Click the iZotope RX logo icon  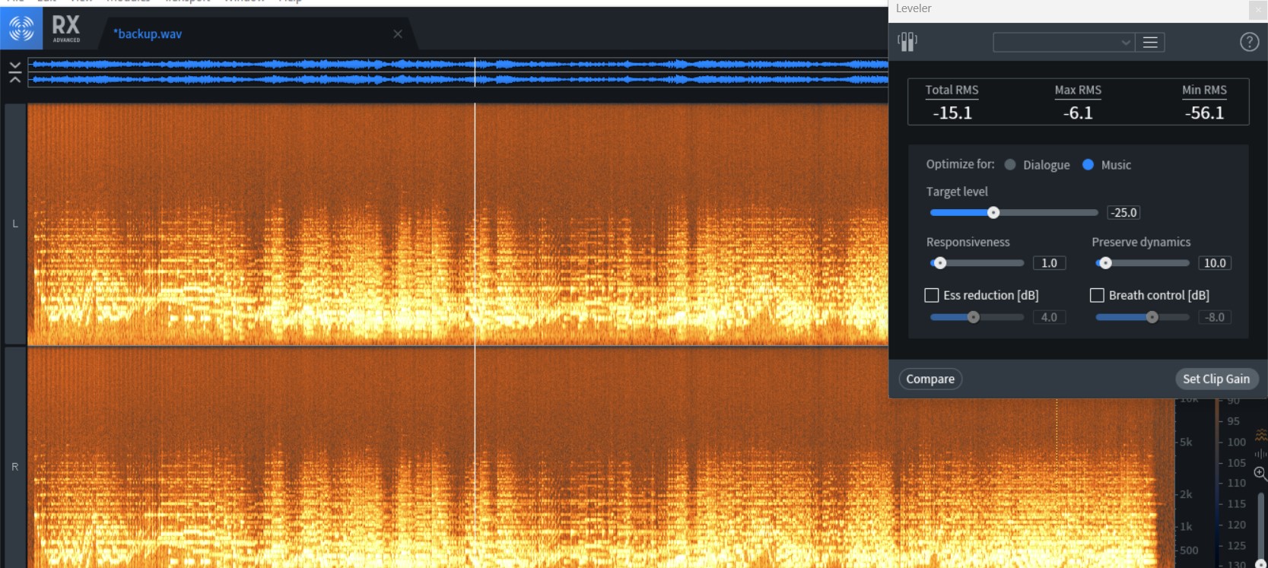click(21, 29)
